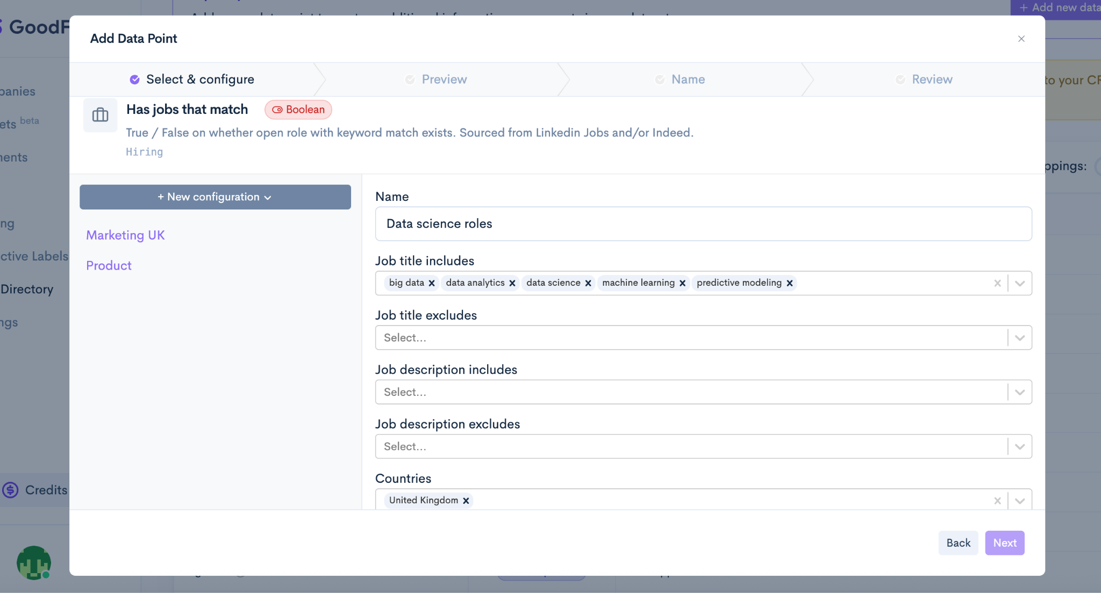The image size is (1101, 593).
Task: Expand the Job description excludes dropdown
Action: [1020, 446]
